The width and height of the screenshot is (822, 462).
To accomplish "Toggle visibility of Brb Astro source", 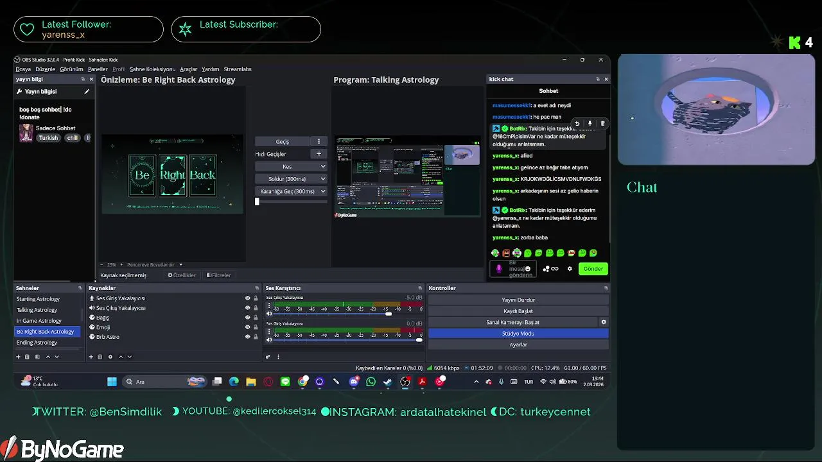I will 248,337.
